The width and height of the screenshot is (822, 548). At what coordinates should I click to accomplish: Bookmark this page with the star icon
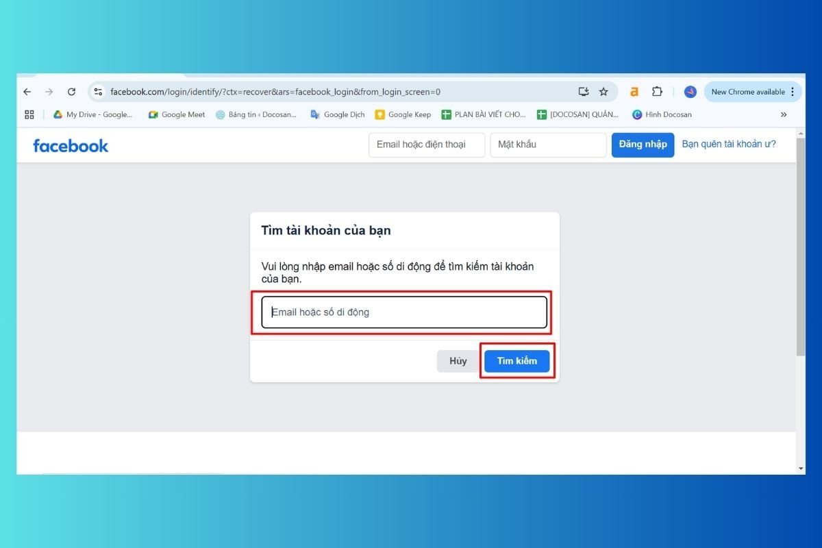[603, 92]
